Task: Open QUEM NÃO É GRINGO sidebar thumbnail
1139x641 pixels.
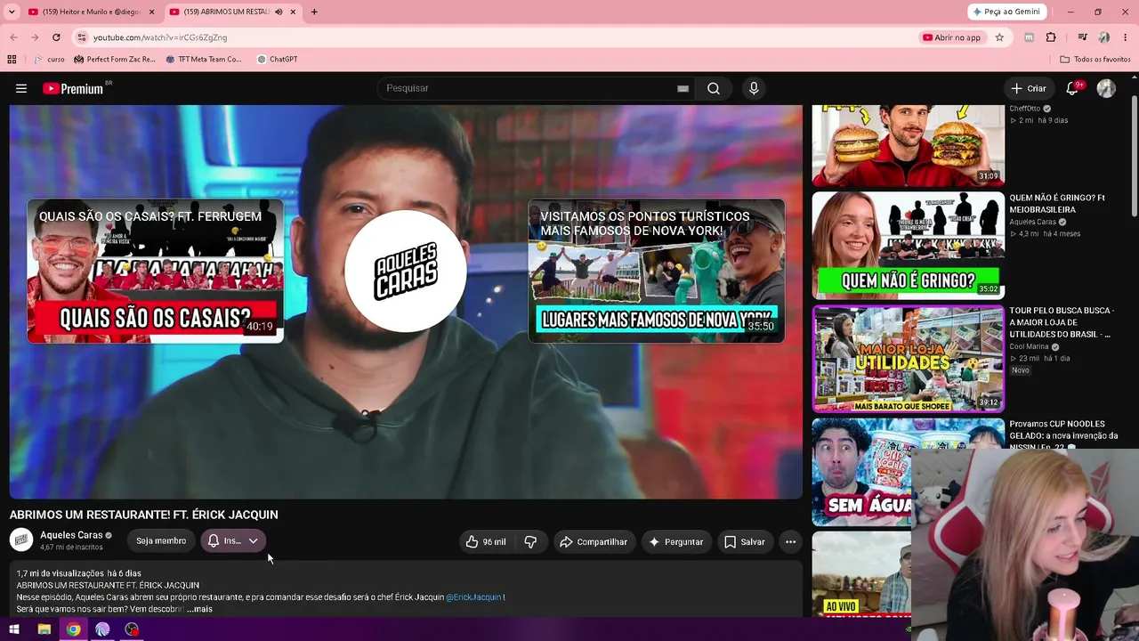Action: coord(908,245)
